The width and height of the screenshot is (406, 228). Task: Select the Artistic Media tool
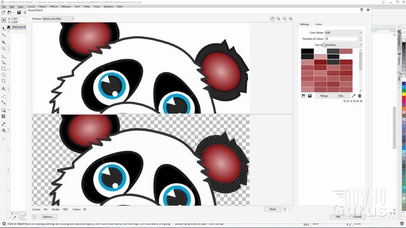(4, 62)
